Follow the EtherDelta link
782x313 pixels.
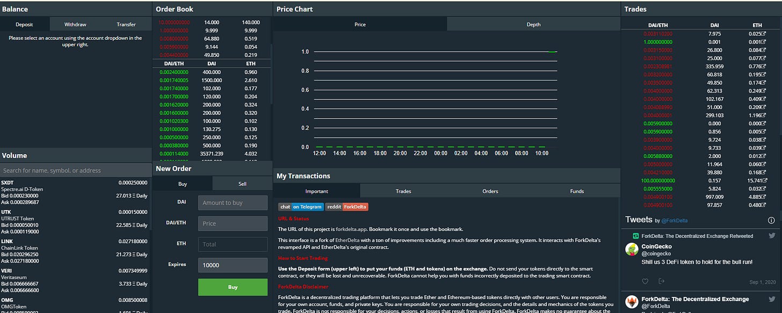347,241
